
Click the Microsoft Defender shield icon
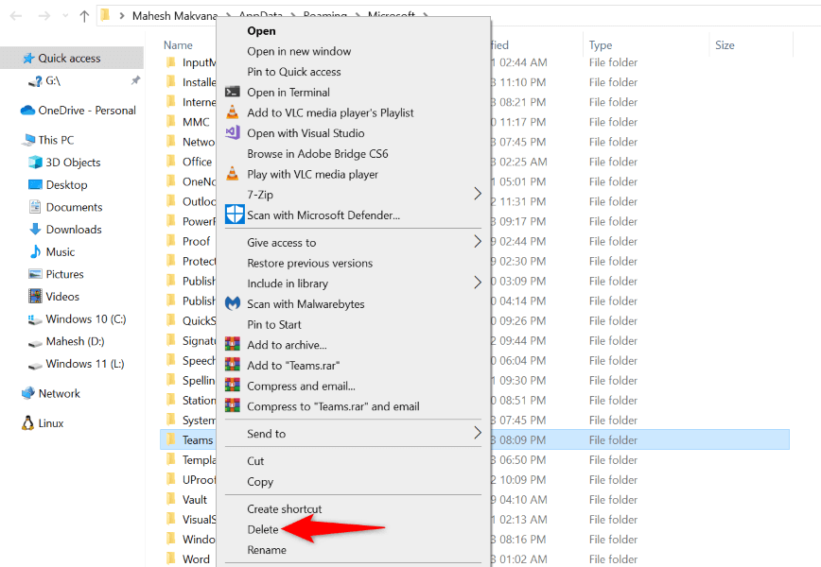coord(233,214)
